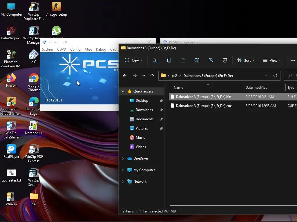Open the See more three-dots menu
Viewport: 297px width, 222px height.
point(293,60)
